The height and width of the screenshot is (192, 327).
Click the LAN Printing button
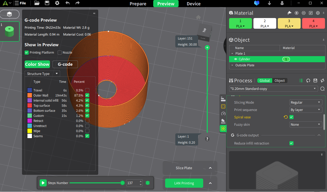(x=184, y=183)
